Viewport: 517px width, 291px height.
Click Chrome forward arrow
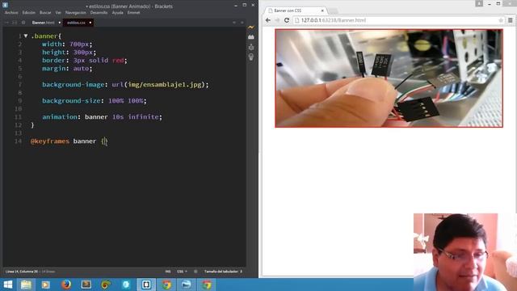click(277, 20)
